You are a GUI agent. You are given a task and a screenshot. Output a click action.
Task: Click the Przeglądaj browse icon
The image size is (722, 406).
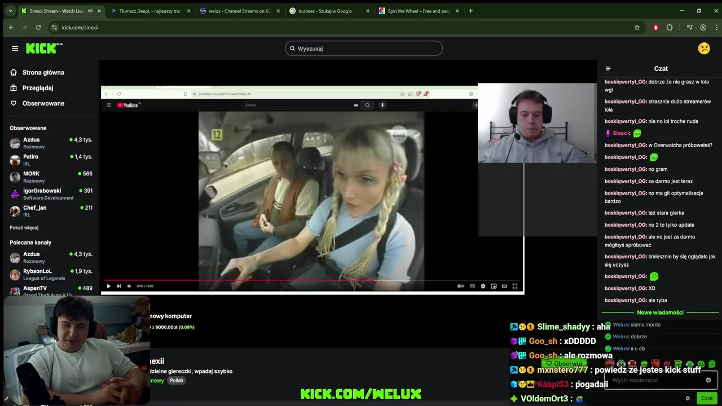[14, 88]
